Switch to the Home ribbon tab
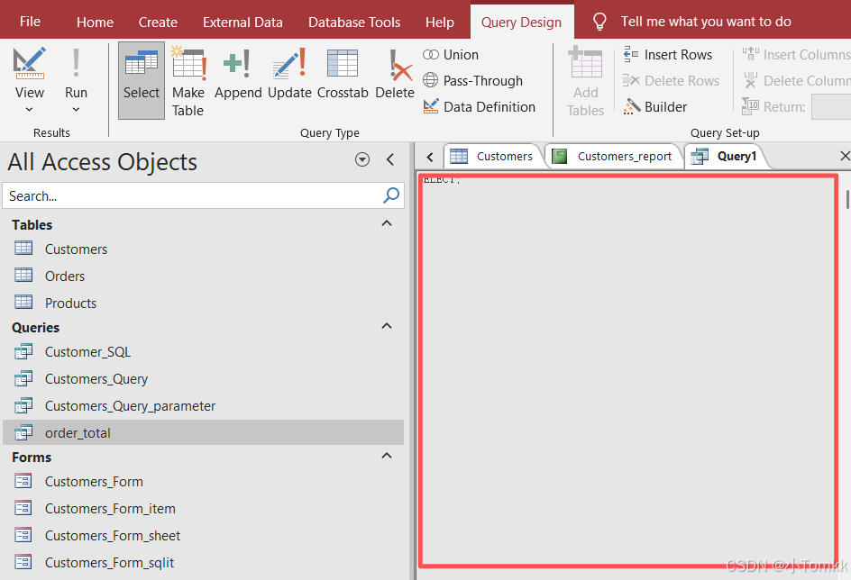The height and width of the screenshot is (580, 851). coord(95,23)
